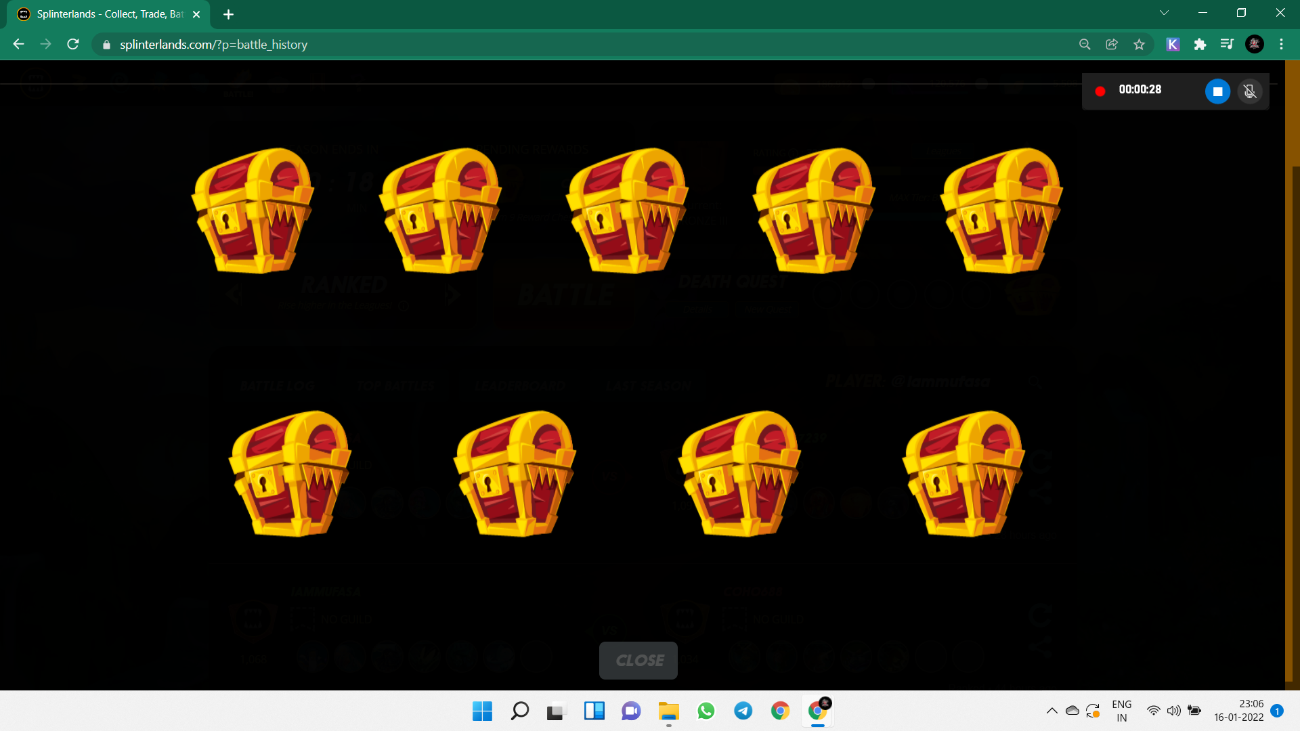
Task: Open Chrome's media playback controls icon
Action: coord(1228,44)
